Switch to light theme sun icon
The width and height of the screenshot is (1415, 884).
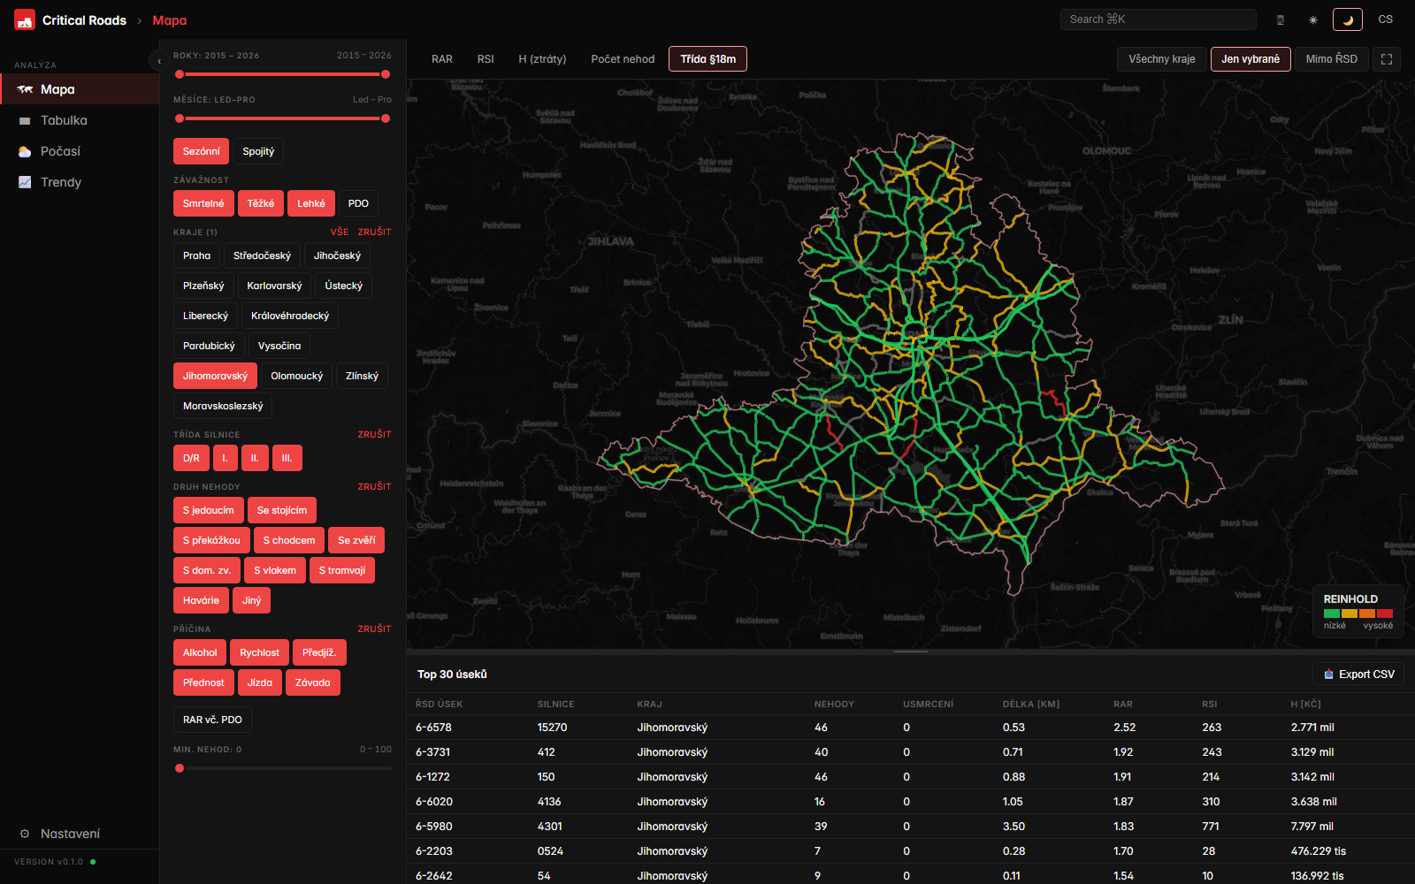click(1313, 19)
